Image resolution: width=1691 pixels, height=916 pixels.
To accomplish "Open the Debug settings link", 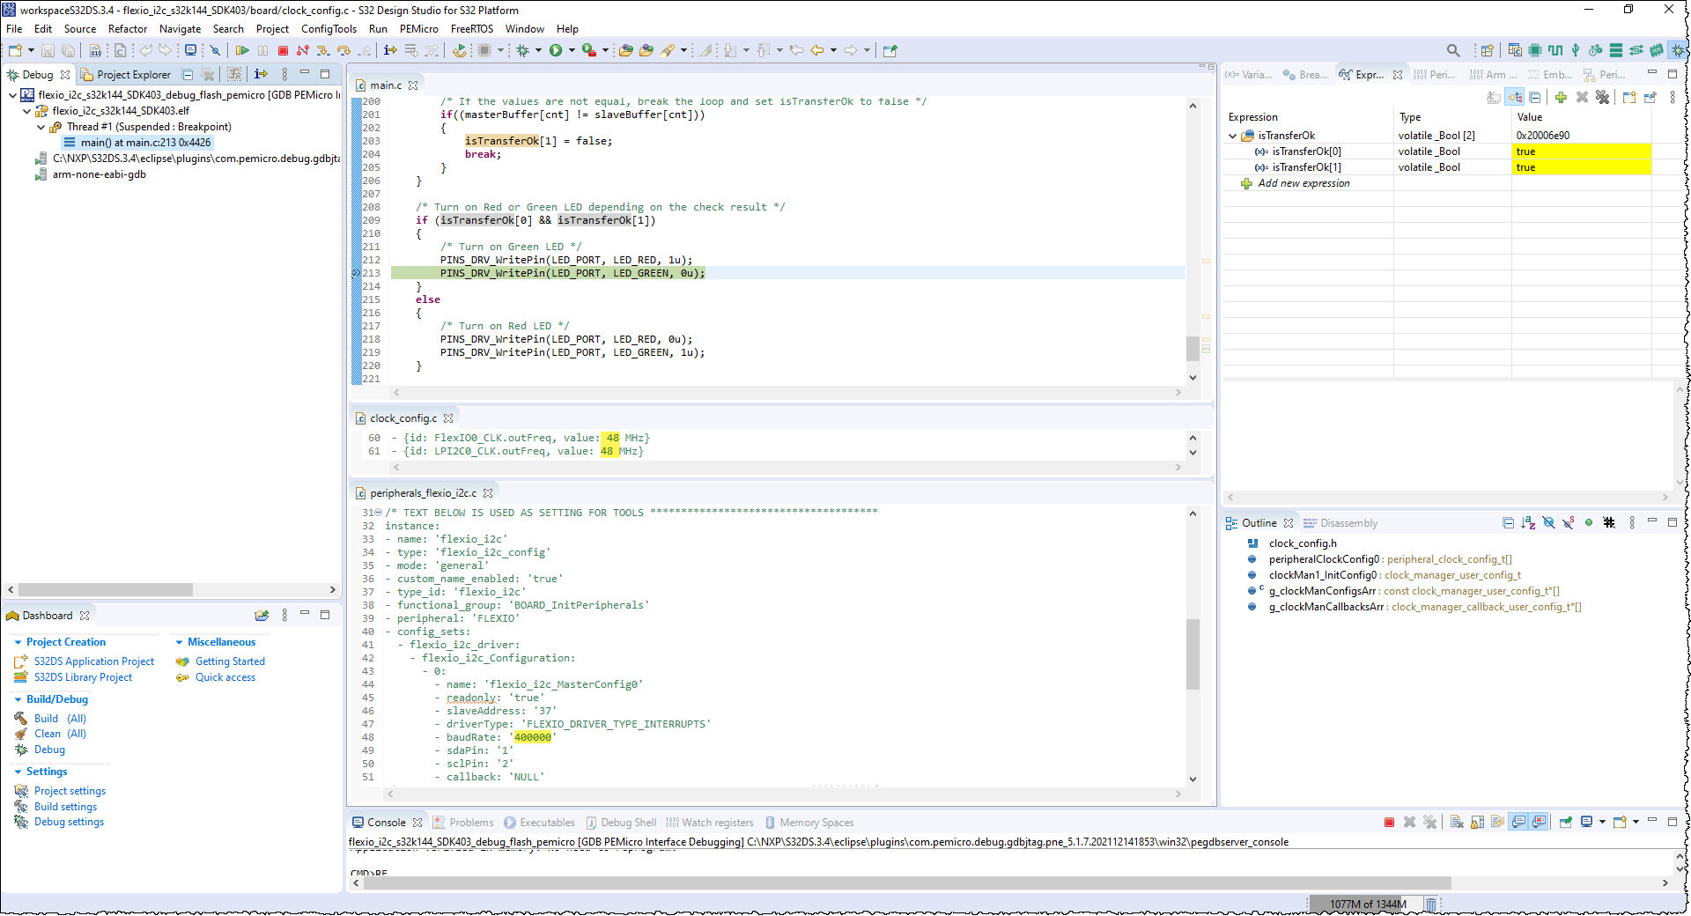I will [x=69, y=822].
